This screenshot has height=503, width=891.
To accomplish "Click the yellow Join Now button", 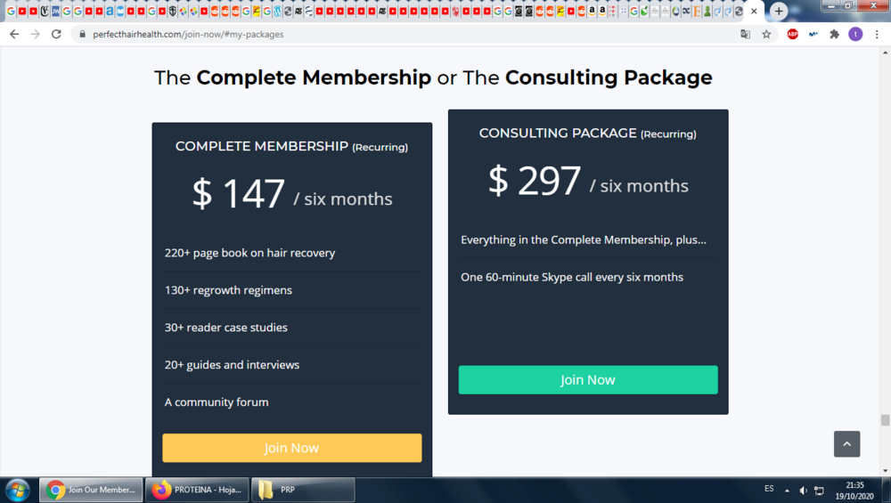I will (x=292, y=448).
